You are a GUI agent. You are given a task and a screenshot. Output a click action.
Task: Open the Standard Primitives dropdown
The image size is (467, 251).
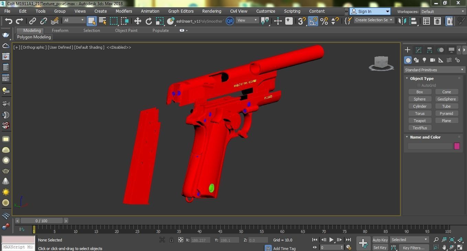point(434,70)
